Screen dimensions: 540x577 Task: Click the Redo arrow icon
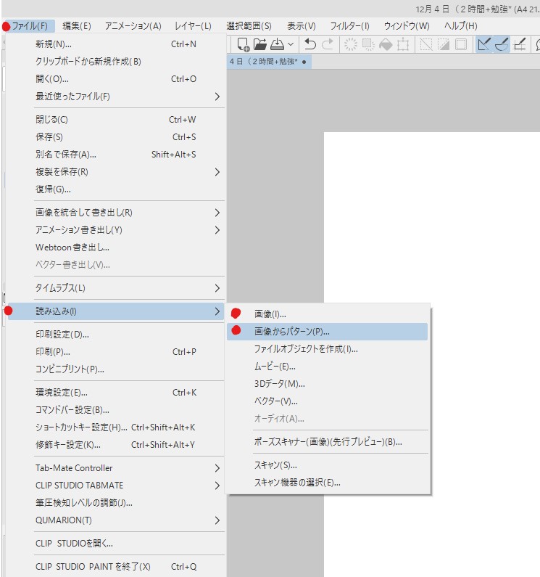pyautogui.click(x=328, y=44)
